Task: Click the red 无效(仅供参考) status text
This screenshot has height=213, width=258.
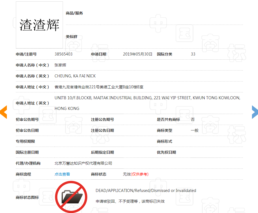Action: [x=135, y=174]
